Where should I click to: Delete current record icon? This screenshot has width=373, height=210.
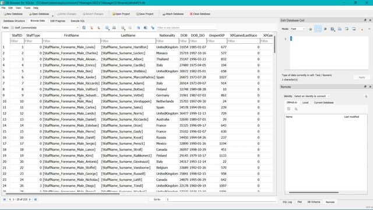pyautogui.click(x=130, y=28)
